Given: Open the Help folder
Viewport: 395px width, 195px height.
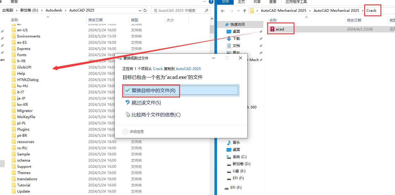Looking at the screenshot, I should (21, 73).
